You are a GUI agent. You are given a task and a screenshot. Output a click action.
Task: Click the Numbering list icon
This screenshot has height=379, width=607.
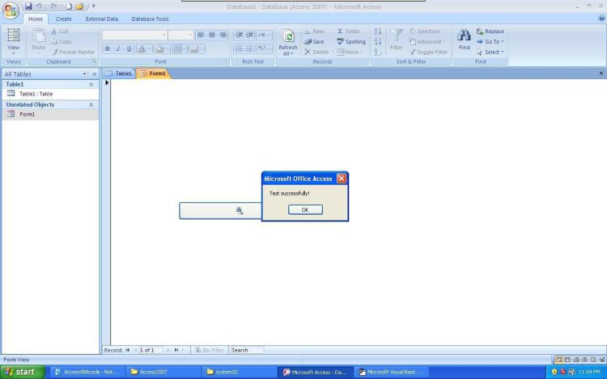coord(240,48)
